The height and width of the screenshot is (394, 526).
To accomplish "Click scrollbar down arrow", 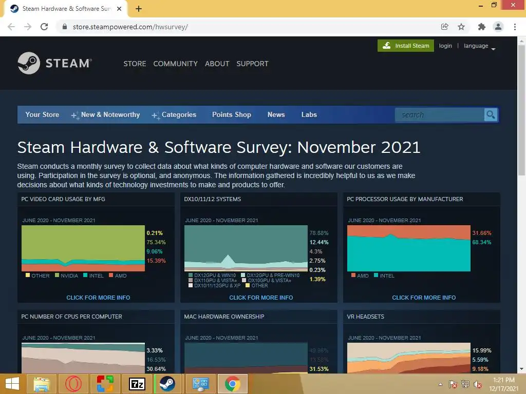I will tap(521, 369).
